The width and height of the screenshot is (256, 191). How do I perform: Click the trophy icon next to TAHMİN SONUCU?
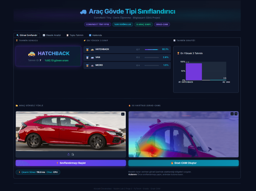[17, 40]
